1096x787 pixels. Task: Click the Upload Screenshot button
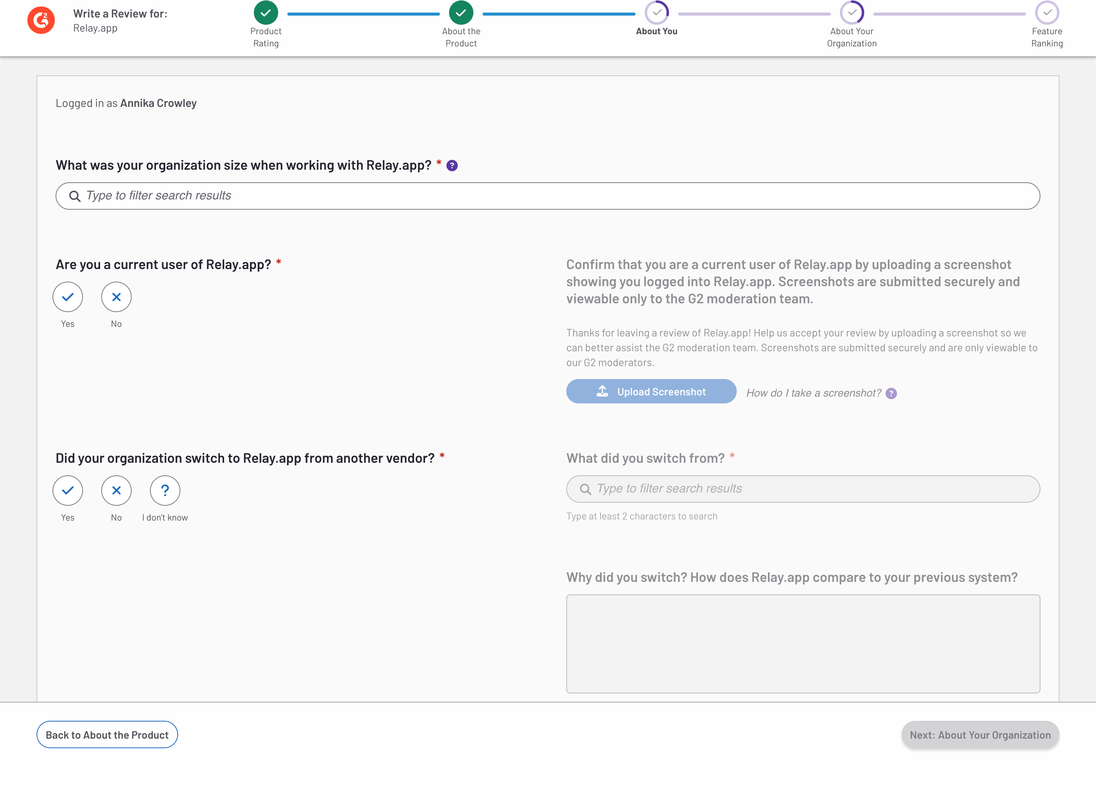(x=651, y=391)
